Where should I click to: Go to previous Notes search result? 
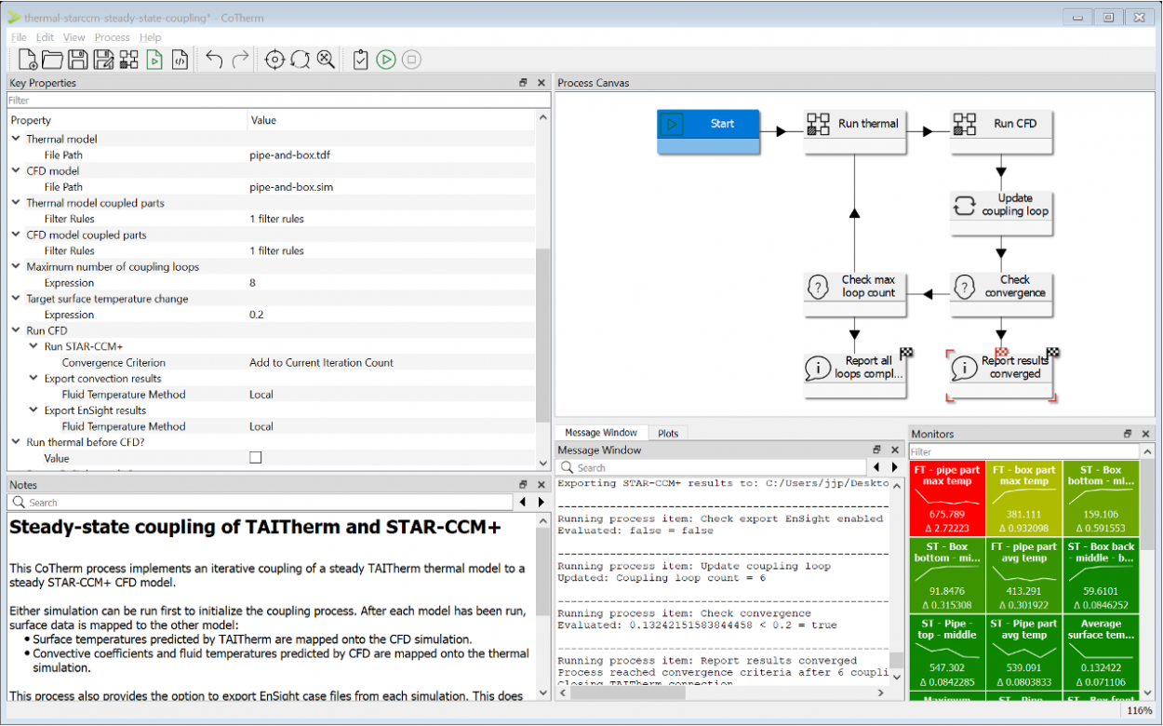tap(523, 502)
